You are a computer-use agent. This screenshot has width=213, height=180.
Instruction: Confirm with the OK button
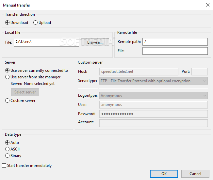pyautogui.click(x=164, y=174)
